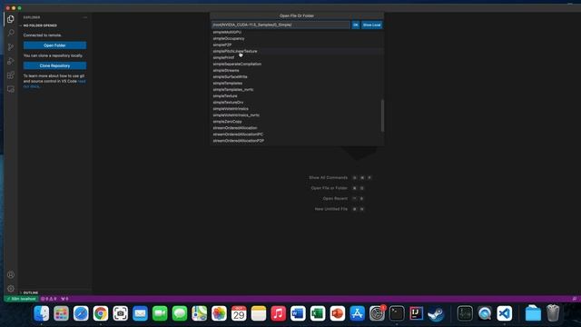Open Steam from the dock

(x=436, y=313)
